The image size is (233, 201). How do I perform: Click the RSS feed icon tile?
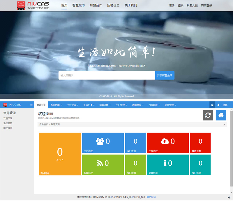pyautogui.click(x=103, y=165)
